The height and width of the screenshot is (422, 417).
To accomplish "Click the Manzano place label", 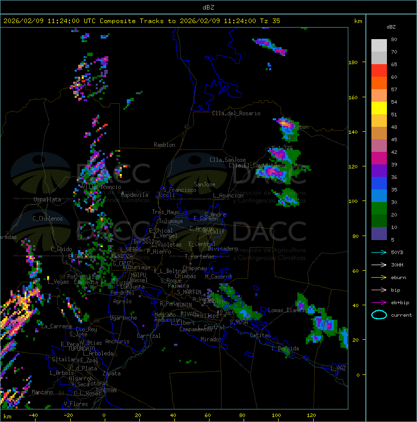I will click(42, 392).
